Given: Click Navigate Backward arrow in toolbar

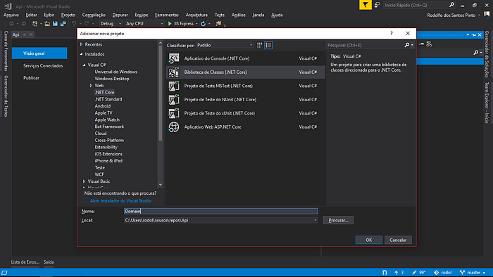Looking at the screenshot, I should tap(11, 23).
